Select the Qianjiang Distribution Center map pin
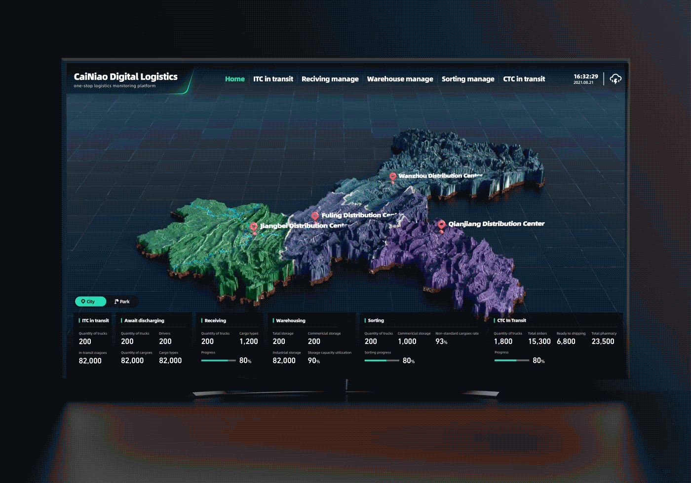 [442, 225]
